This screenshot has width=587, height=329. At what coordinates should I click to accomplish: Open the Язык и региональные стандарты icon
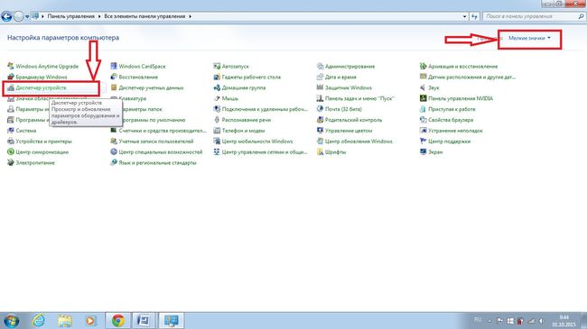click(x=114, y=162)
